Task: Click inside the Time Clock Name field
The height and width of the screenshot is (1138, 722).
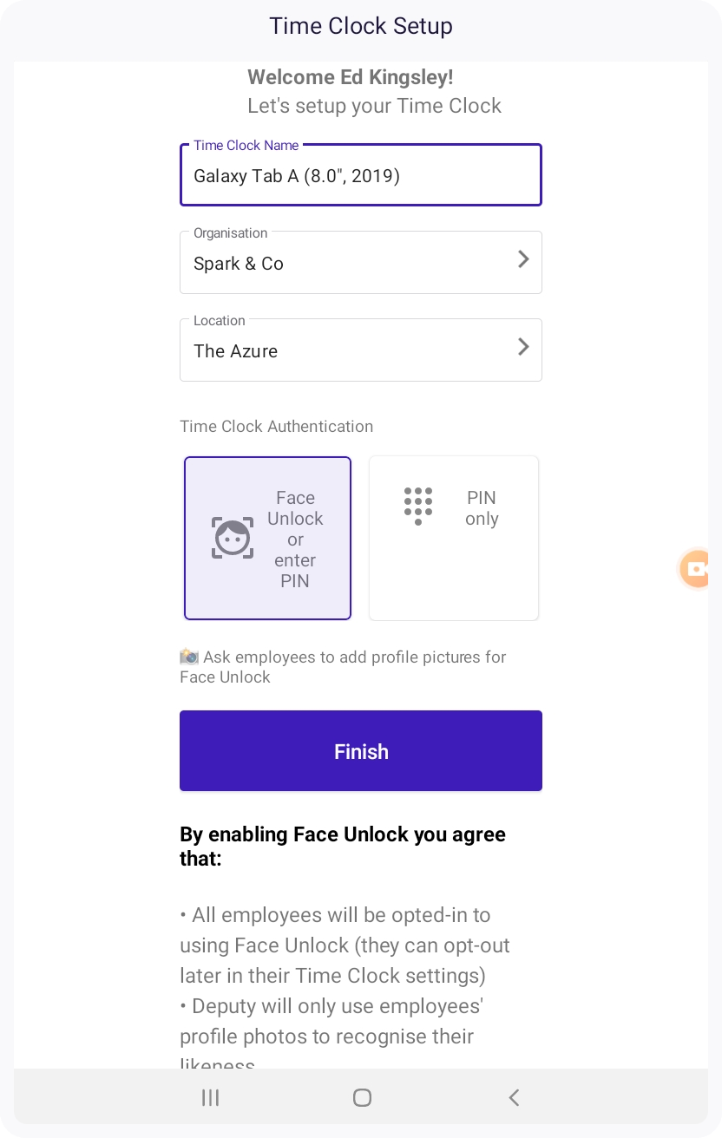Action: click(x=361, y=175)
